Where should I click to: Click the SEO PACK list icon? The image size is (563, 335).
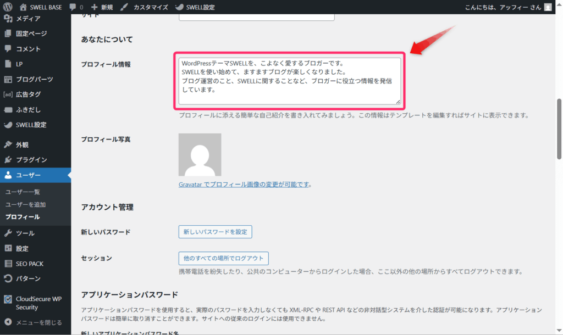pyautogui.click(x=8, y=264)
